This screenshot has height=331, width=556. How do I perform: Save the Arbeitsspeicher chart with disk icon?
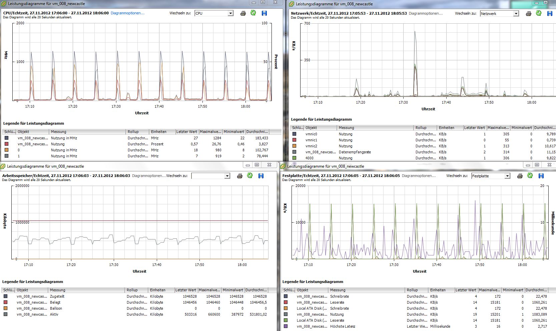pos(261,176)
